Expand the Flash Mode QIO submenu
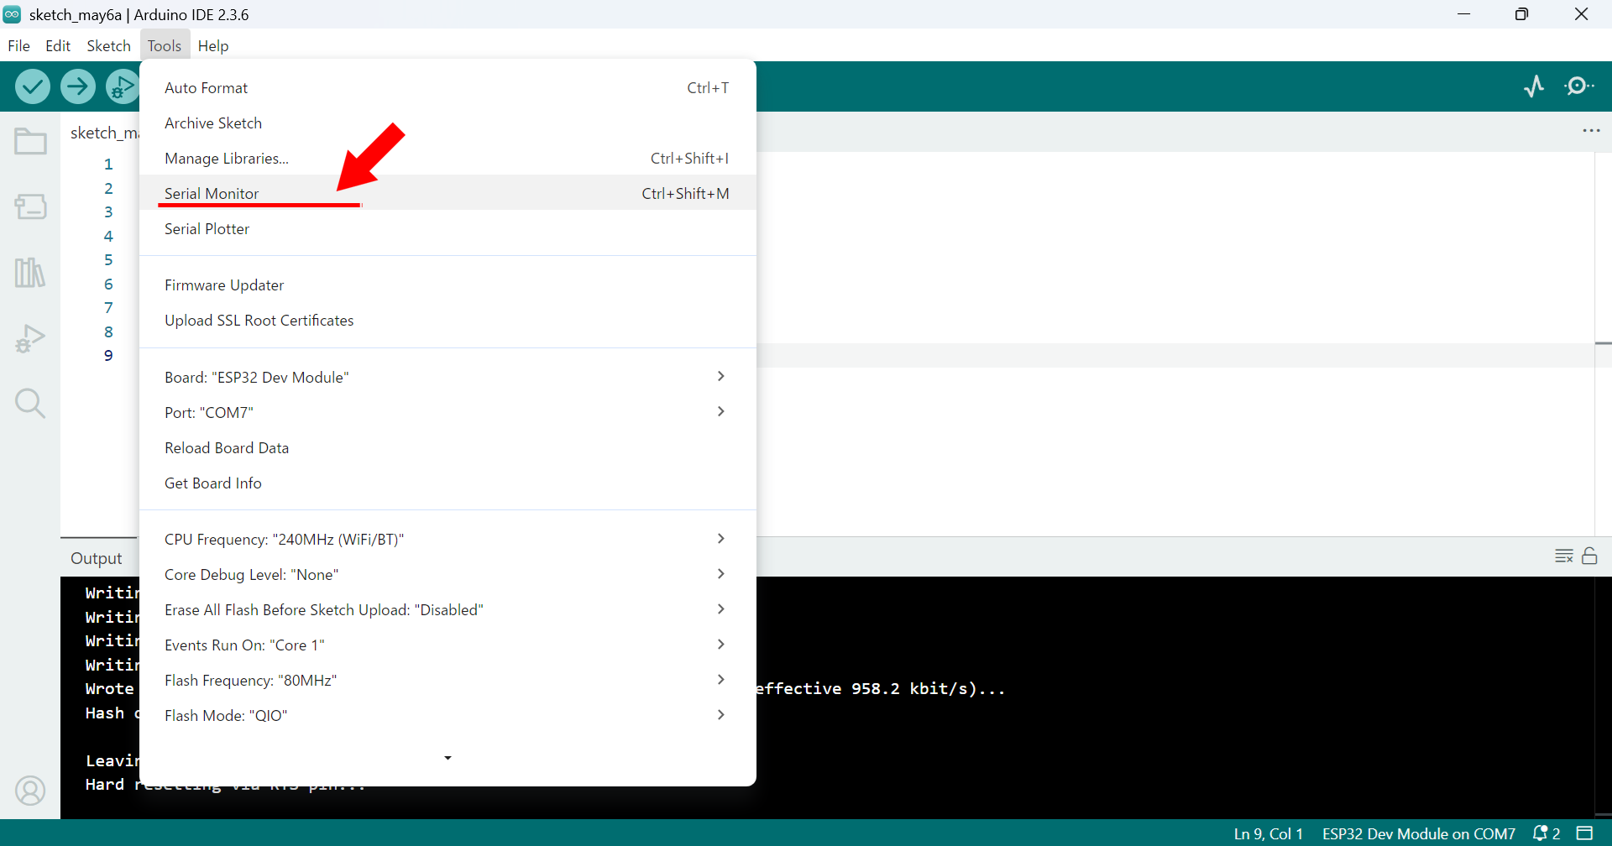Screen dimensions: 1612x846 point(447,716)
